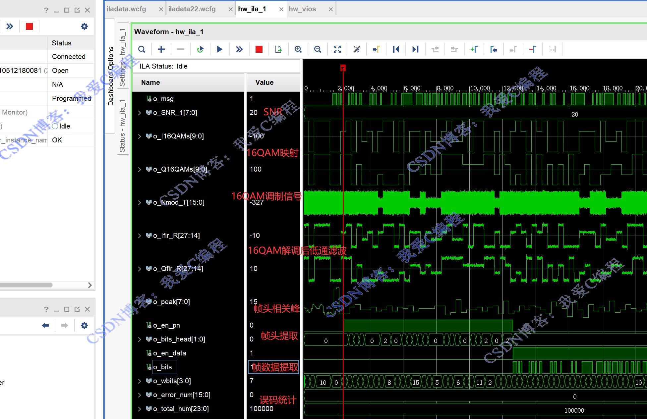Click the Search icon in waveform toolbar
Viewport: 647px width, 419px height.
click(x=142, y=49)
